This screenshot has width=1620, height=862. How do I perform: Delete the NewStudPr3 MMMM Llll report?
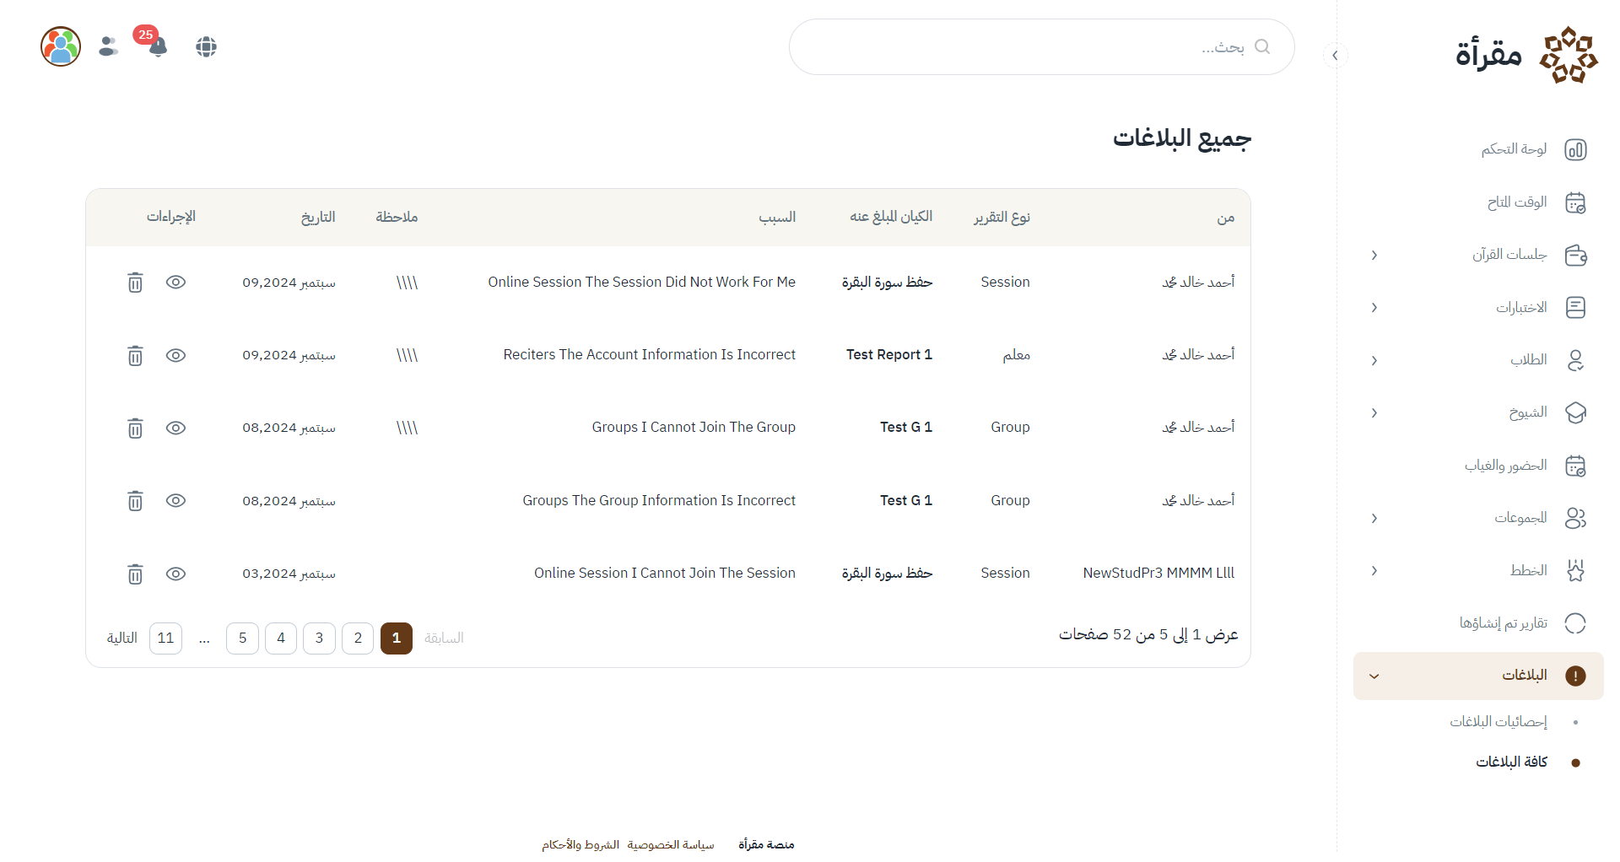pos(135,574)
